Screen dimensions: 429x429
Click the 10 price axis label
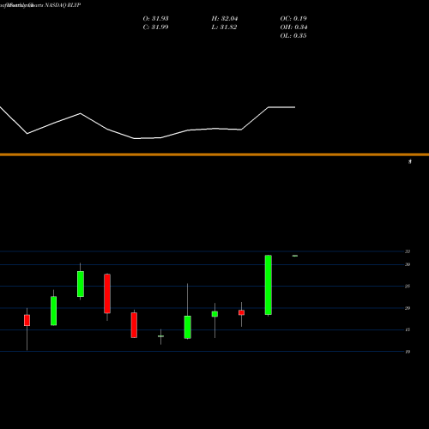point(408,352)
